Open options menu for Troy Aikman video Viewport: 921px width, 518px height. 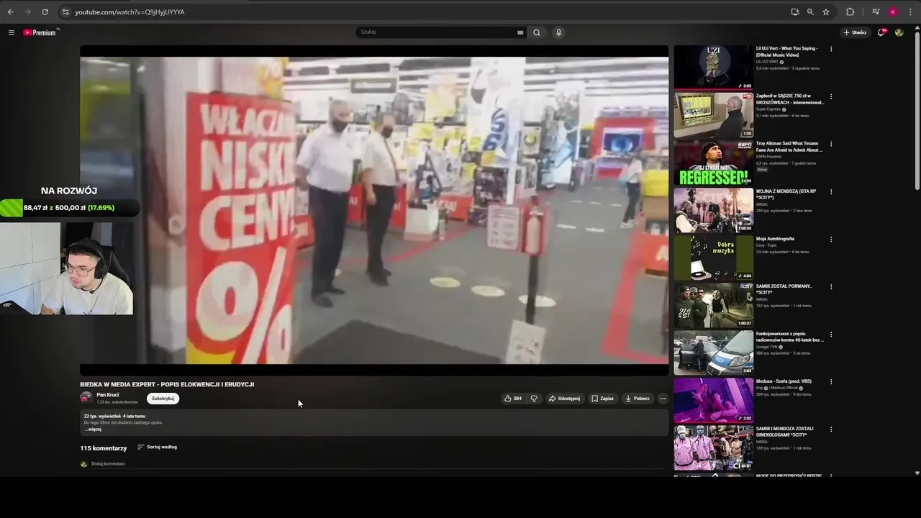coord(831,145)
